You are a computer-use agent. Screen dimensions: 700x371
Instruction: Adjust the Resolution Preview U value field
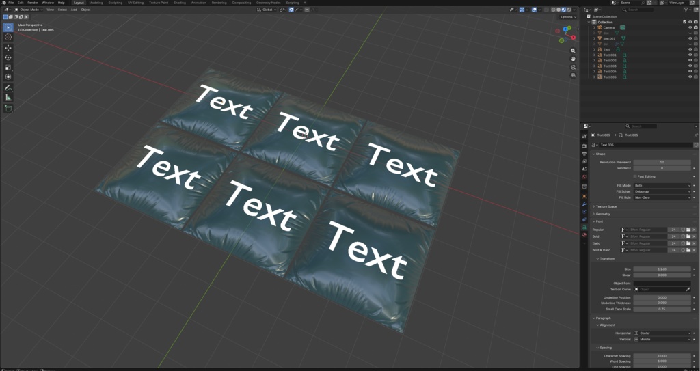[662, 162]
